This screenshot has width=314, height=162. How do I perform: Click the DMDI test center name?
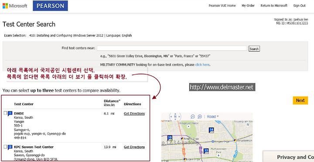[19, 114]
